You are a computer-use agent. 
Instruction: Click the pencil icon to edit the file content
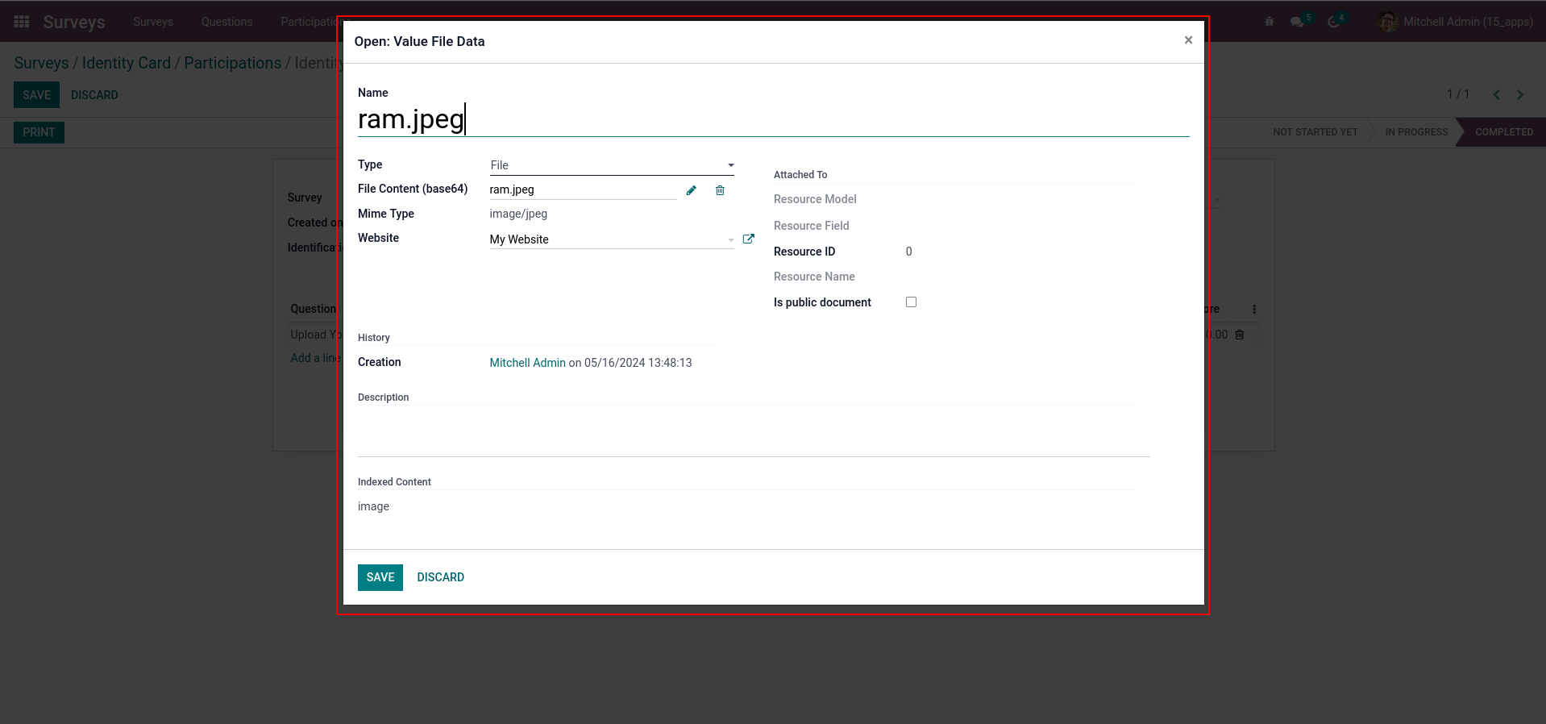coord(691,190)
